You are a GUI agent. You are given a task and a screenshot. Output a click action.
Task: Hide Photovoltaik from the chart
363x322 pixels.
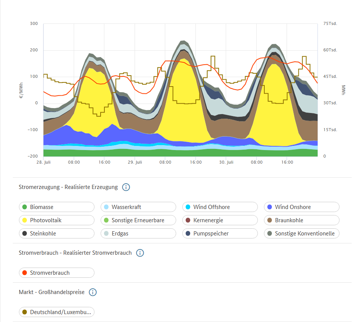point(56,220)
